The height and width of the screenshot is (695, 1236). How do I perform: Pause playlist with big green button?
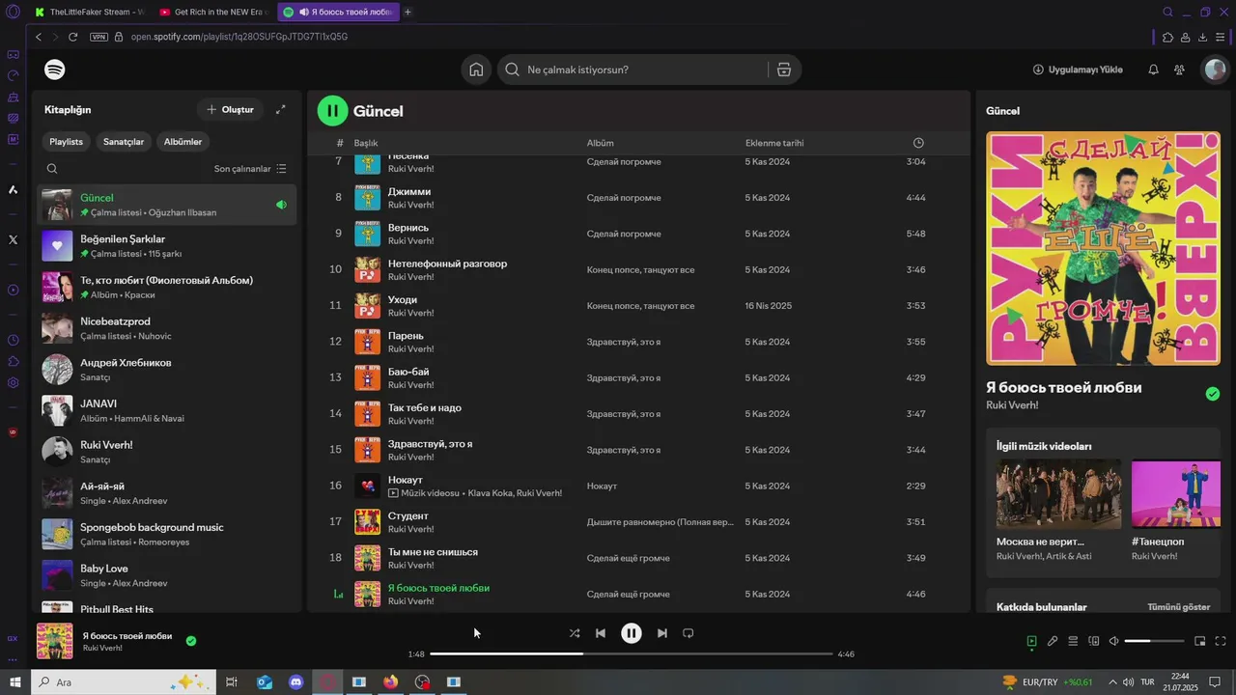332,111
